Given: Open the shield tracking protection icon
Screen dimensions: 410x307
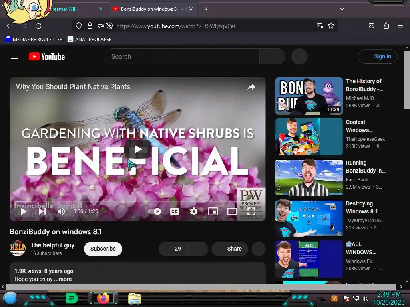Looking at the screenshot, I should tap(79, 26).
